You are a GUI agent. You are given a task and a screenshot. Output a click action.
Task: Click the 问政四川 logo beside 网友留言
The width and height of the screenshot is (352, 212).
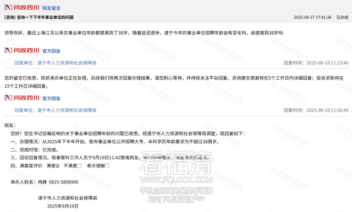[22, 7]
